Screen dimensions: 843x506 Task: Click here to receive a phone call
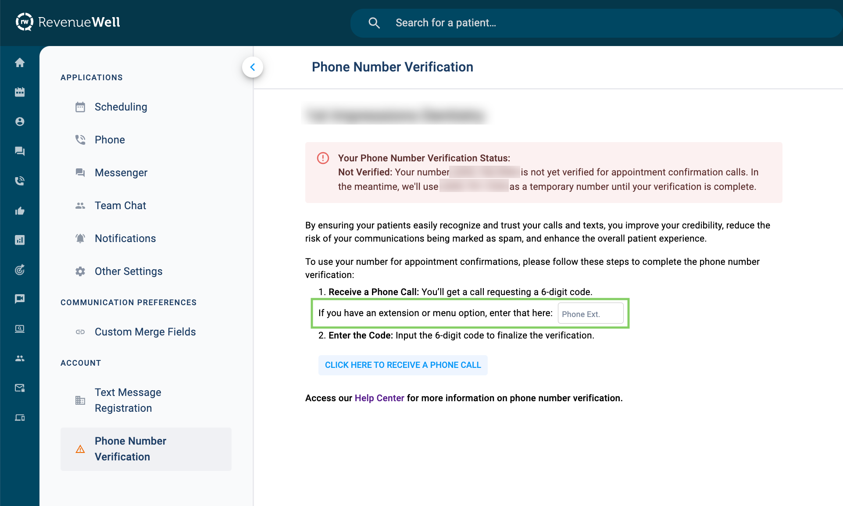[403, 365]
